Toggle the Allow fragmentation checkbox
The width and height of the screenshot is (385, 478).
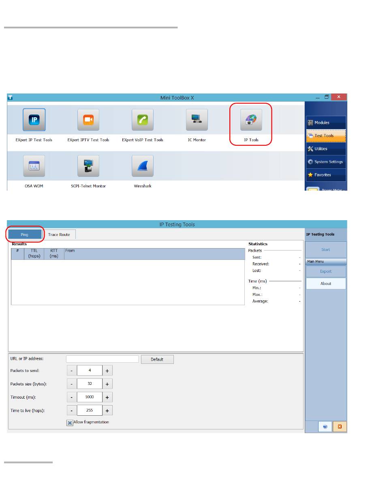[70, 423]
